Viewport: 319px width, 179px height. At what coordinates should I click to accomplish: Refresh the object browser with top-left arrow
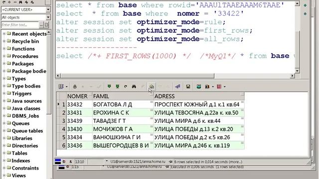(4, 2)
